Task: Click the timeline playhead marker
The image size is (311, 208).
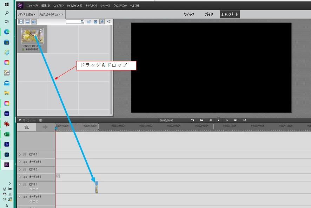Action: (x=56, y=129)
